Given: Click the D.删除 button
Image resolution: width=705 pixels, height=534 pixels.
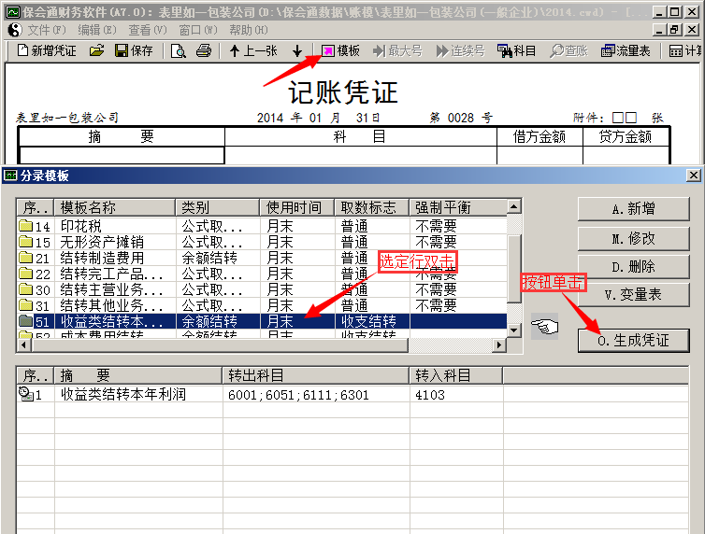Looking at the screenshot, I should [x=633, y=267].
